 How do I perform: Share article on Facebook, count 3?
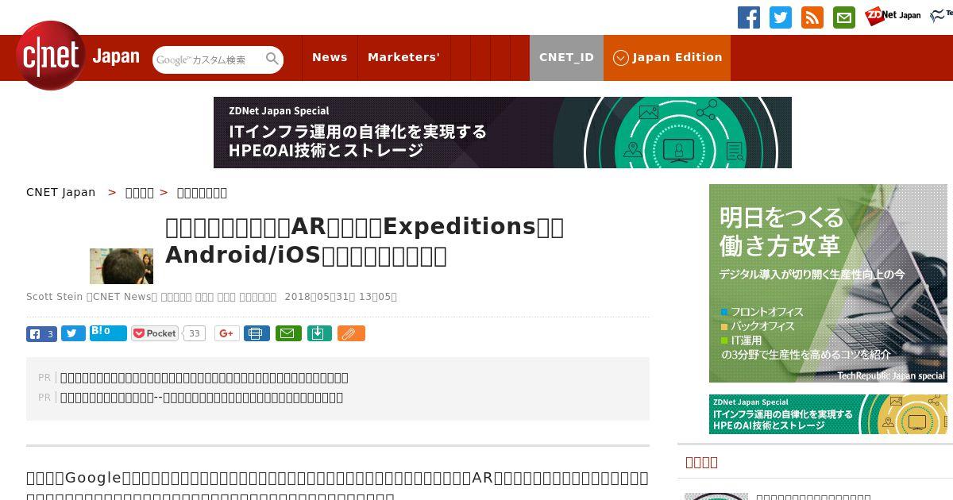41,334
